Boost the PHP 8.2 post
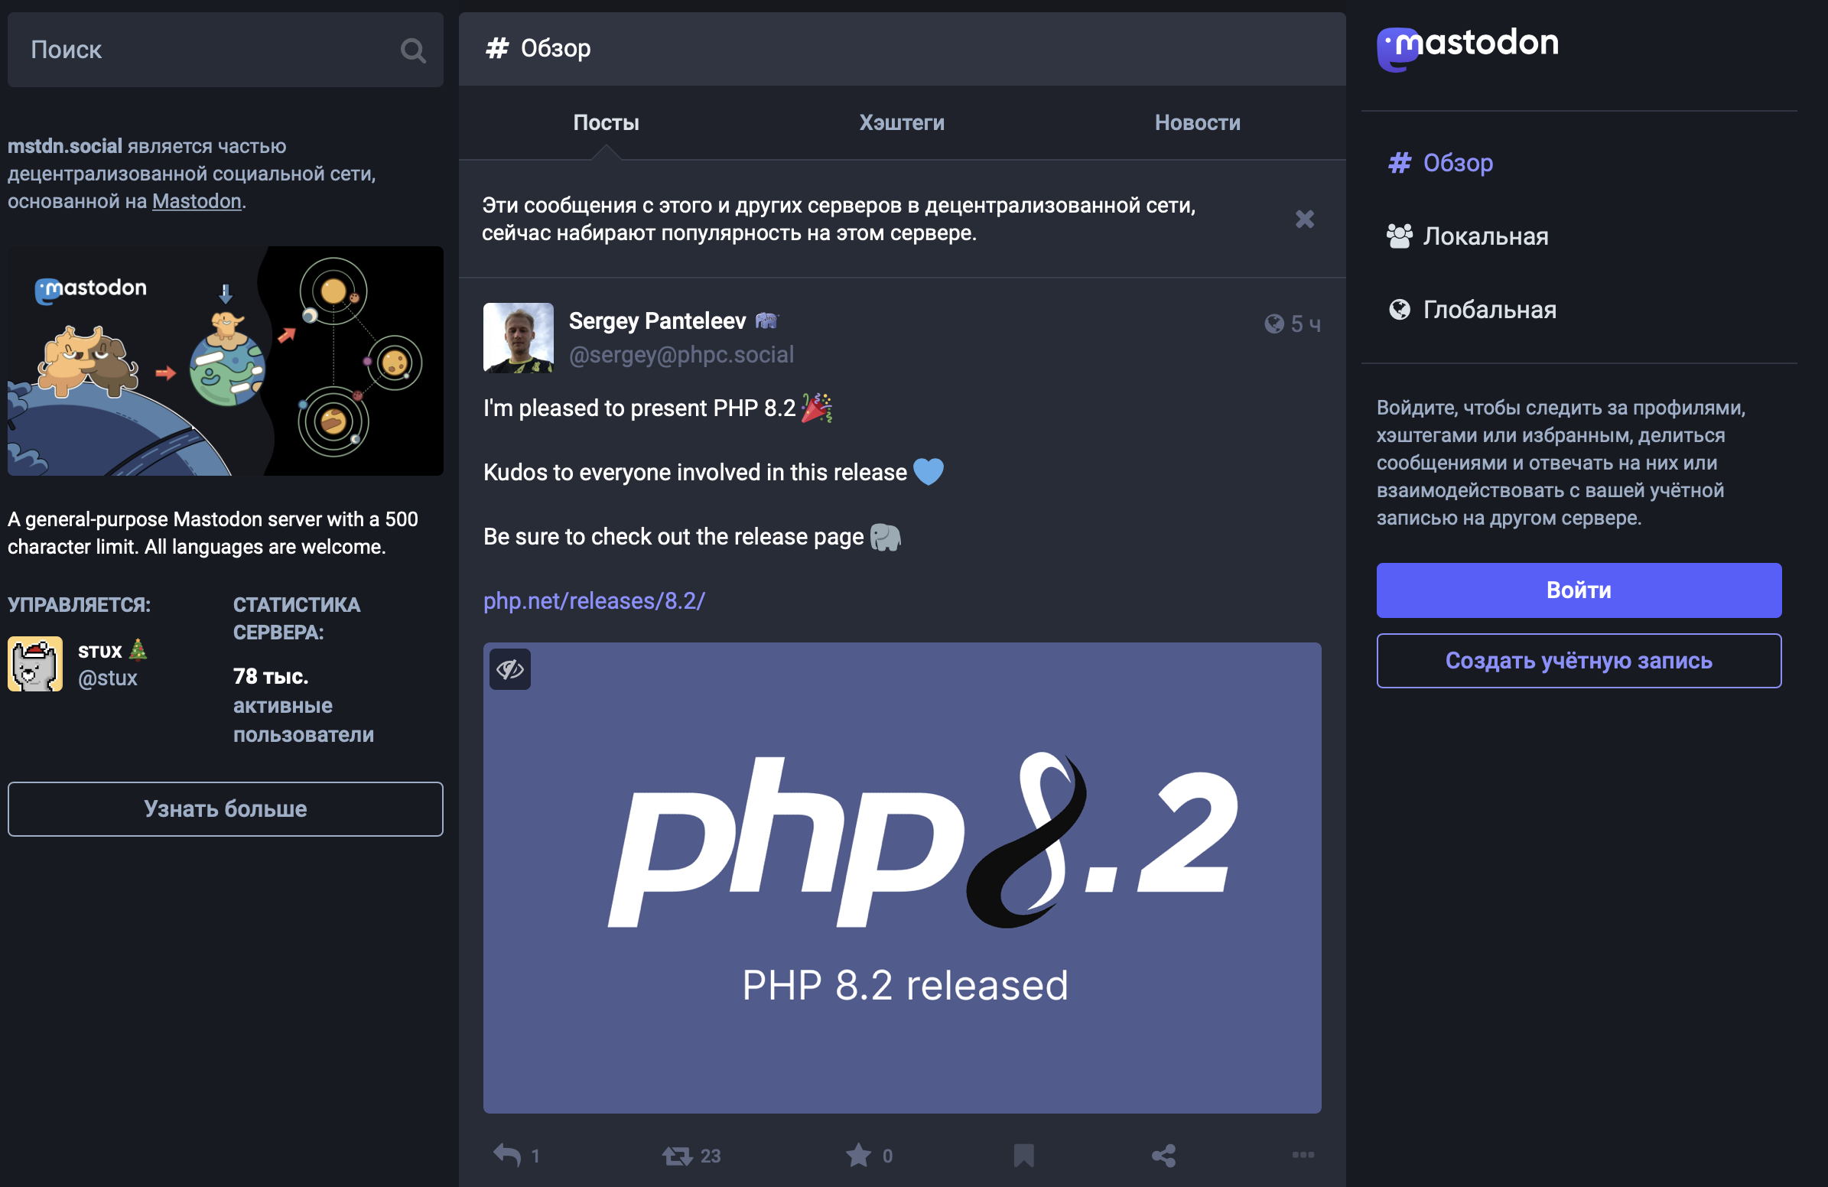Screen dimensions: 1828x1187 tap(678, 1155)
